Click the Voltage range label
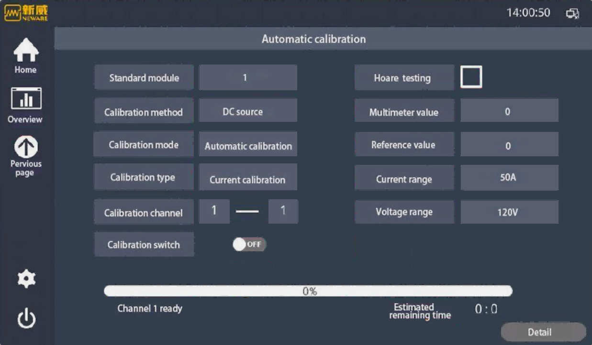 coord(404,212)
